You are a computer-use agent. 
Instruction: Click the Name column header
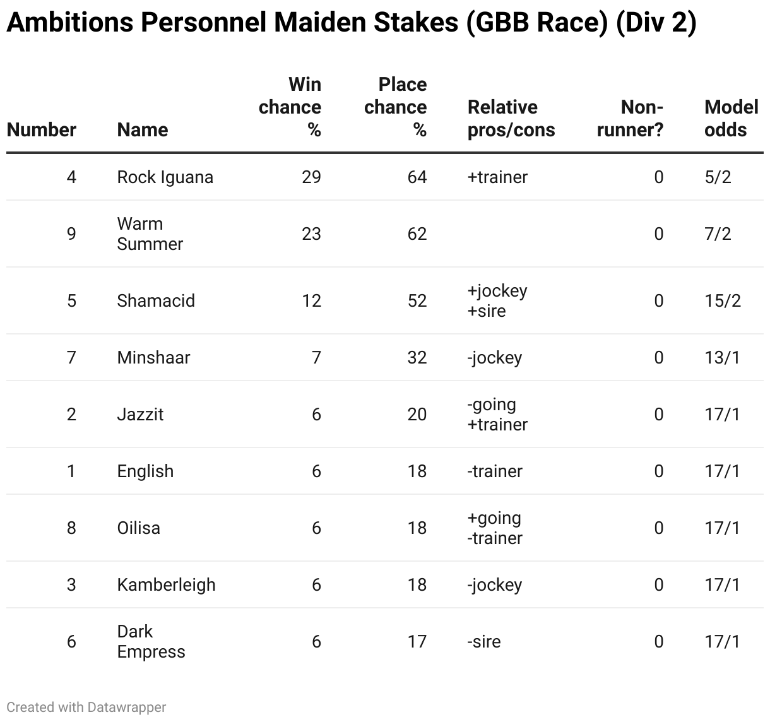tap(143, 130)
